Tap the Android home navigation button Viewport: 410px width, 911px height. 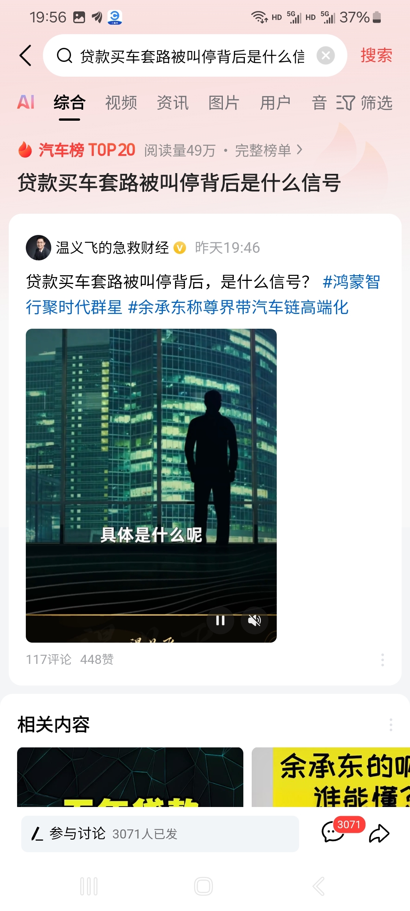tap(203, 886)
